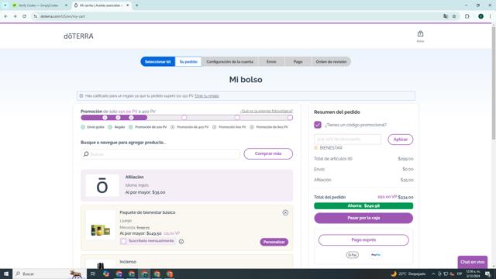Screen dimensions: 496x279
Task: Click the Aplicar promo code button
Action: 401,139
